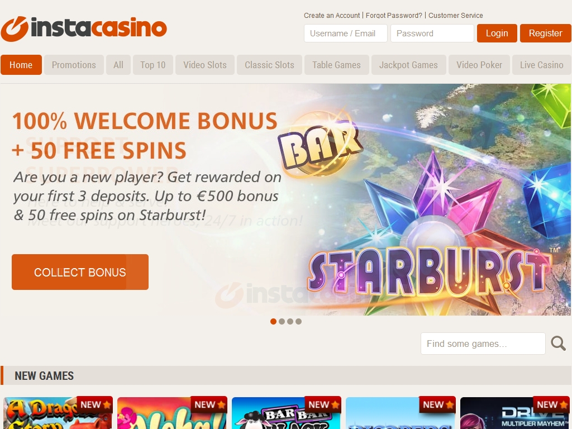Open the Forgot Password link
572x429 pixels.
[x=394, y=15]
